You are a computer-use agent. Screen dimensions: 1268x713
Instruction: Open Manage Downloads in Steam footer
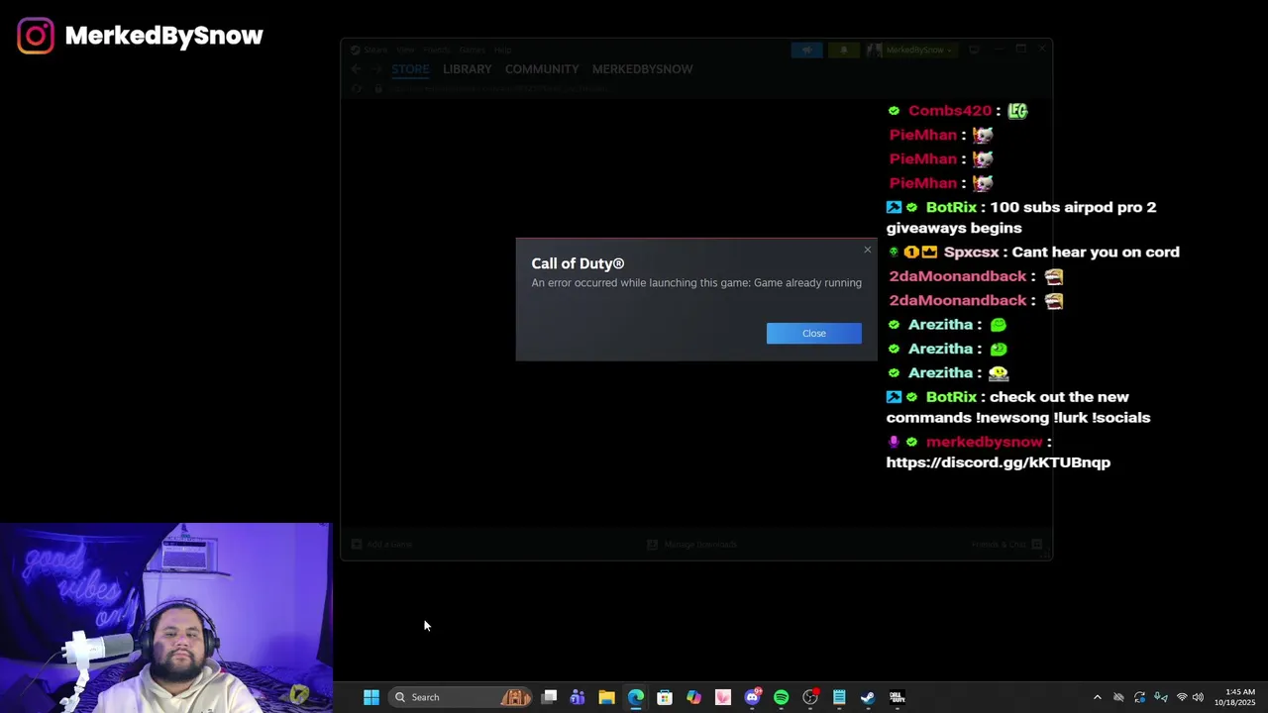click(x=692, y=545)
